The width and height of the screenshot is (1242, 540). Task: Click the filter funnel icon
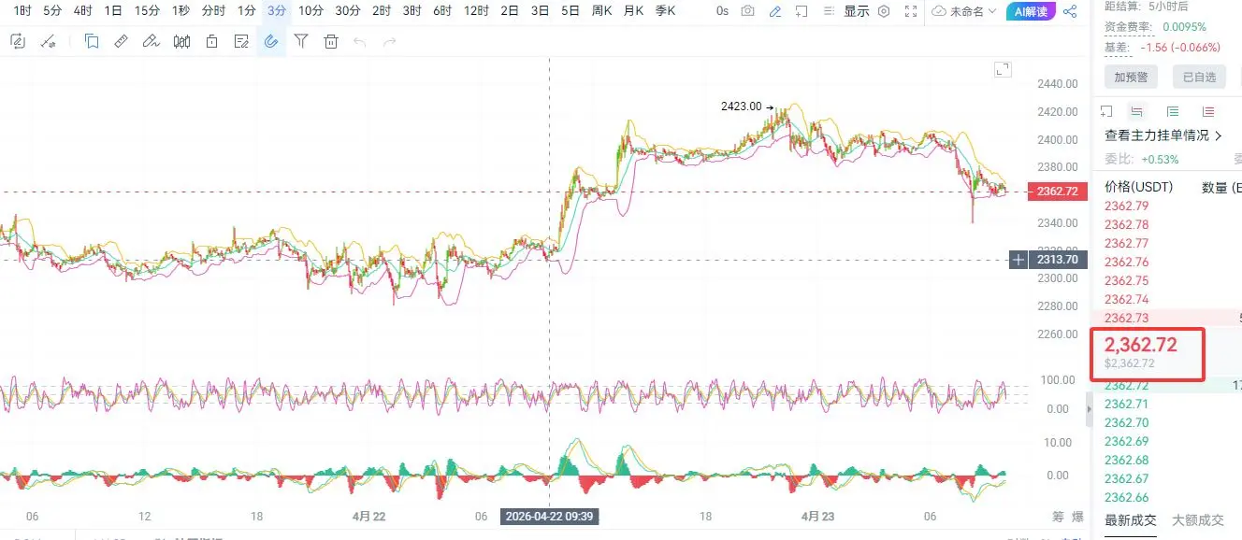click(x=301, y=41)
